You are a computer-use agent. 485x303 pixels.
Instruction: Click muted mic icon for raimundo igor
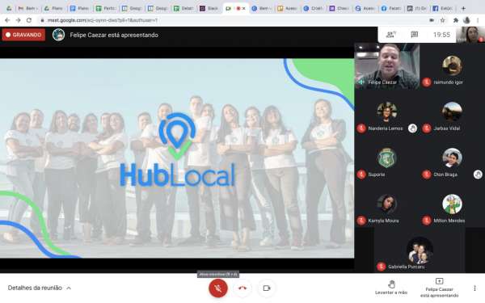click(x=427, y=82)
